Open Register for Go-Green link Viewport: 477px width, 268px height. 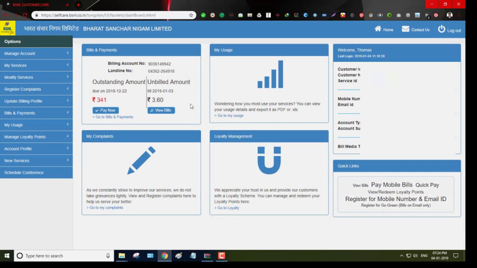tap(395, 205)
